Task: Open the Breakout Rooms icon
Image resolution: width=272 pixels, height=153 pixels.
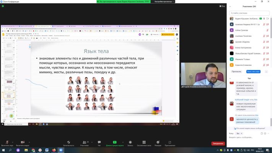Action: click(144, 142)
